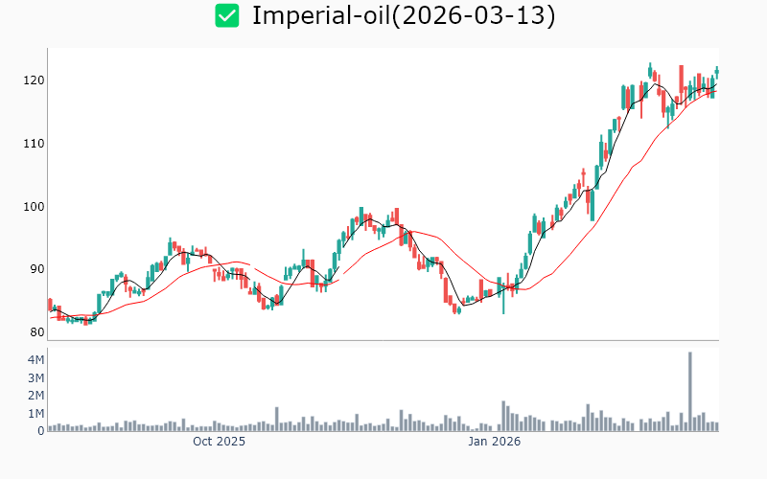The height and width of the screenshot is (479, 767).
Task: Click the first red candlestick at far left
Action: (x=50, y=305)
